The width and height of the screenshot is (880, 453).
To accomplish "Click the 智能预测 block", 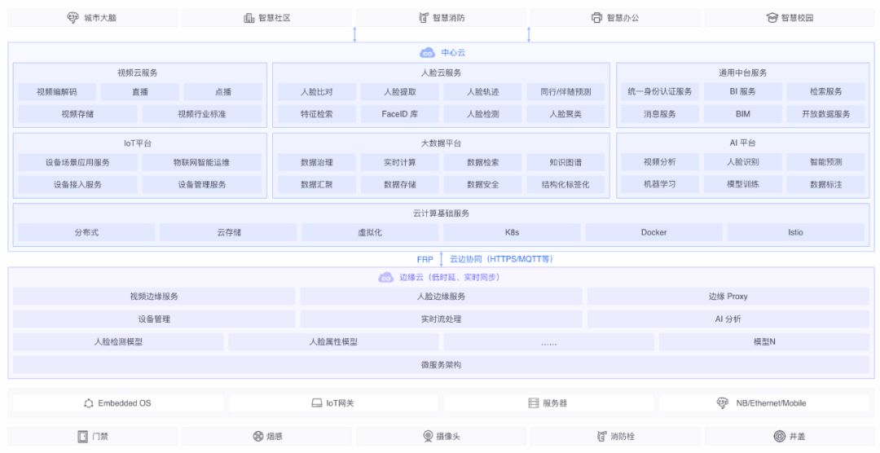I will 825,161.
